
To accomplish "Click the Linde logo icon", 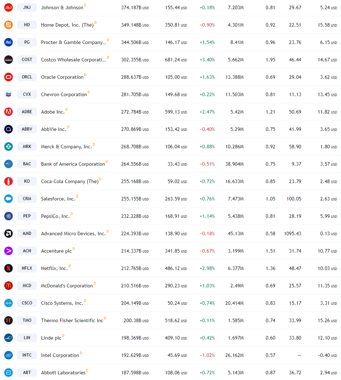I will tap(9, 337).
